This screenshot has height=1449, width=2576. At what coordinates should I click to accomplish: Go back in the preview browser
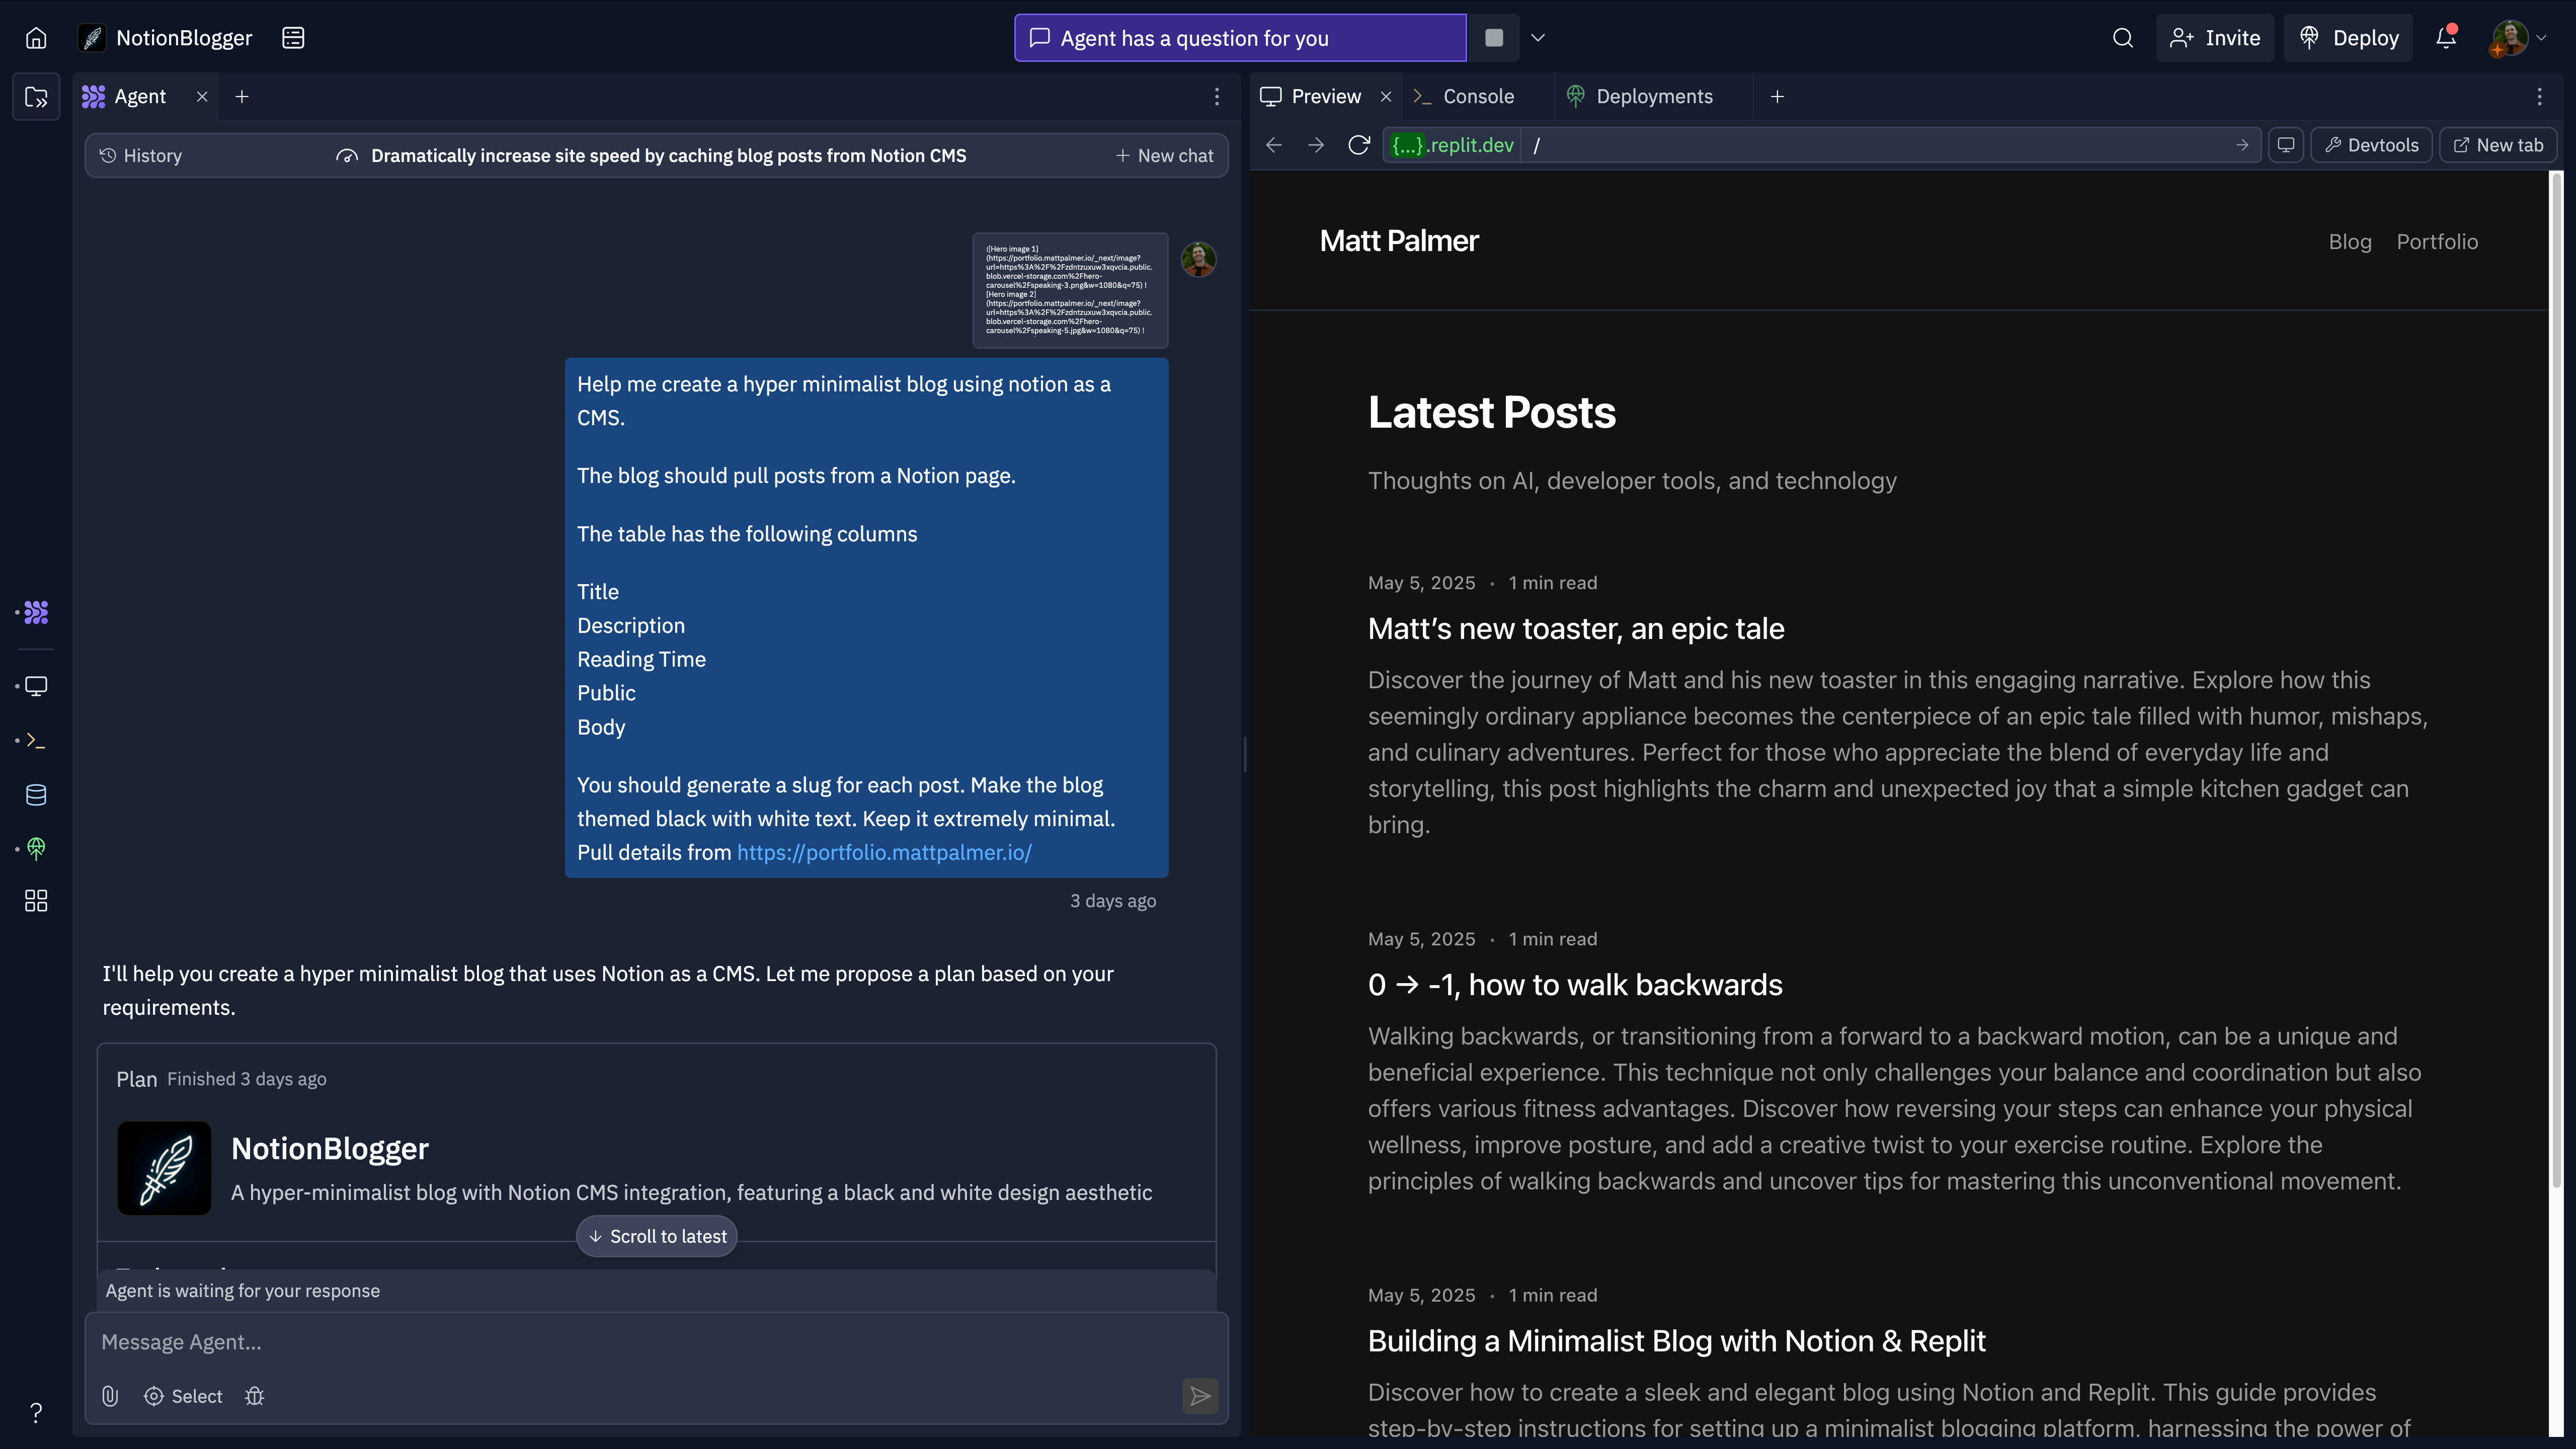[1274, 146]
